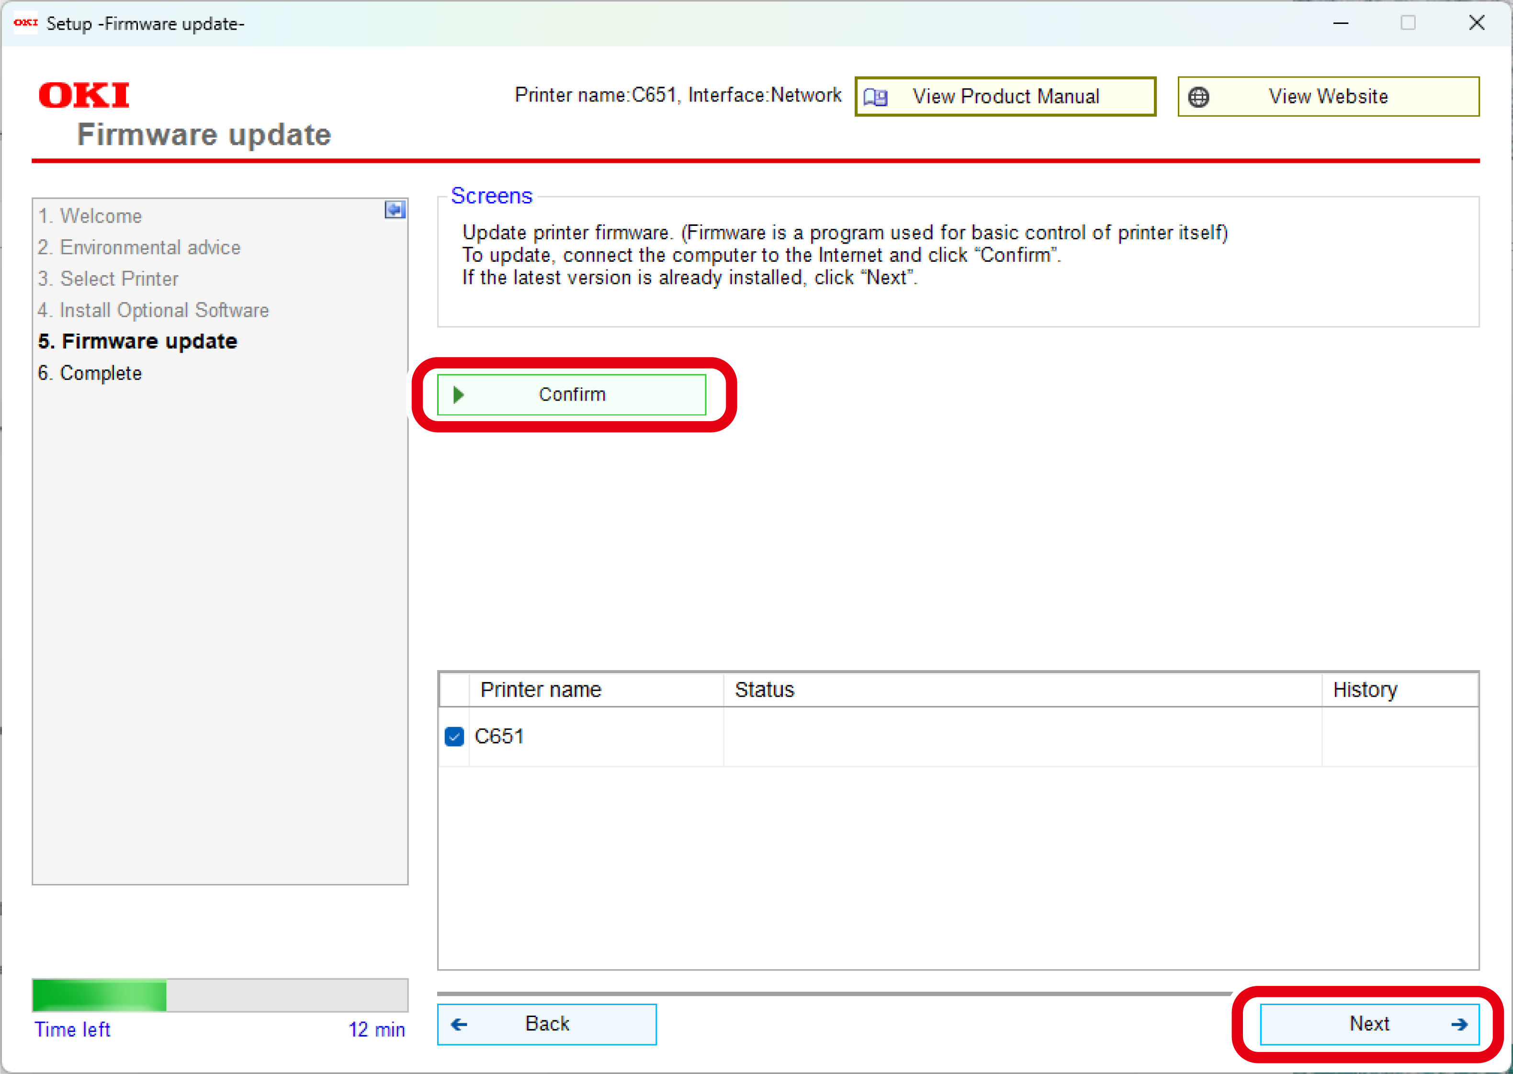Click the Next button
Viewport: 1513px width, 1074px height.
click(x=1369, y=1024)
